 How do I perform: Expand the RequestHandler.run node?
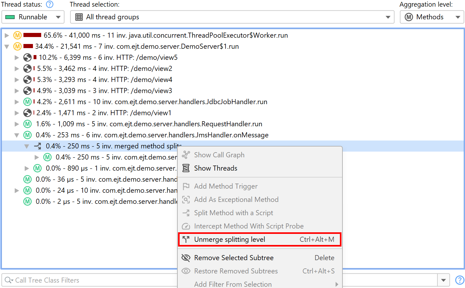(17, 124)
